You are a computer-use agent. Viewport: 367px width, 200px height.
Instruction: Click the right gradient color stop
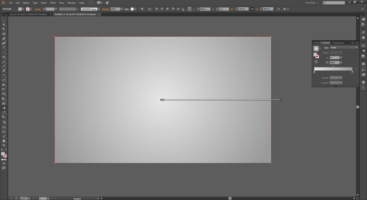(352, 72)
